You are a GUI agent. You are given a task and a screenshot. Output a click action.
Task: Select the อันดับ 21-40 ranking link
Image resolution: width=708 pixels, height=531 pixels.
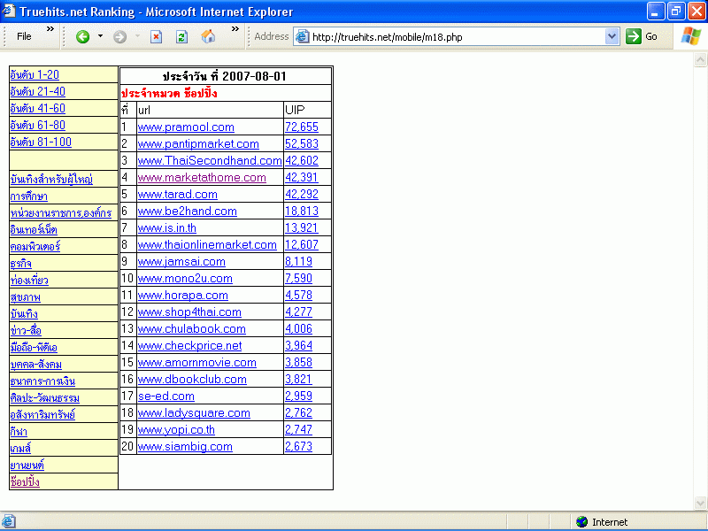point(37,92)
